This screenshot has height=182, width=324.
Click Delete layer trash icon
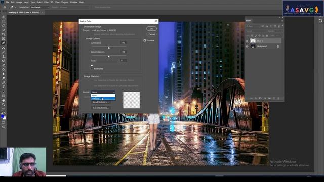(278, 98)
